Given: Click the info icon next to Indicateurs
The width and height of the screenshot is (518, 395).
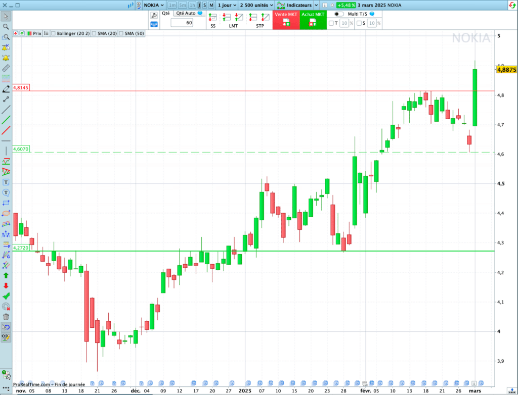Looking at the screenshot, I should pos(325,5).
